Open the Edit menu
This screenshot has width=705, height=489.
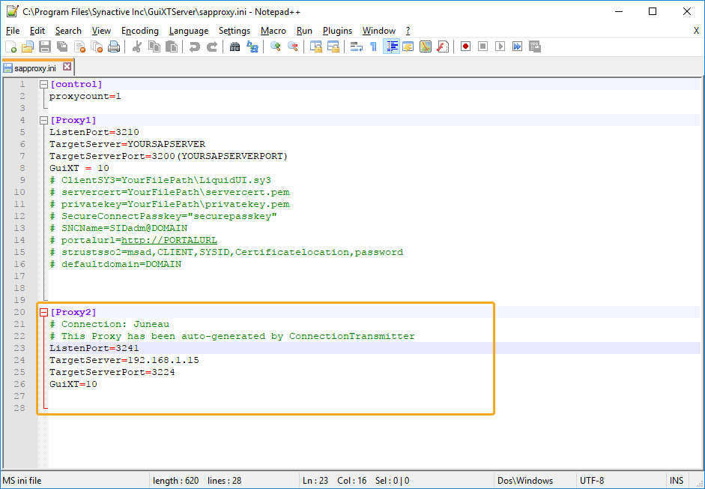click(x=37, y=31)
